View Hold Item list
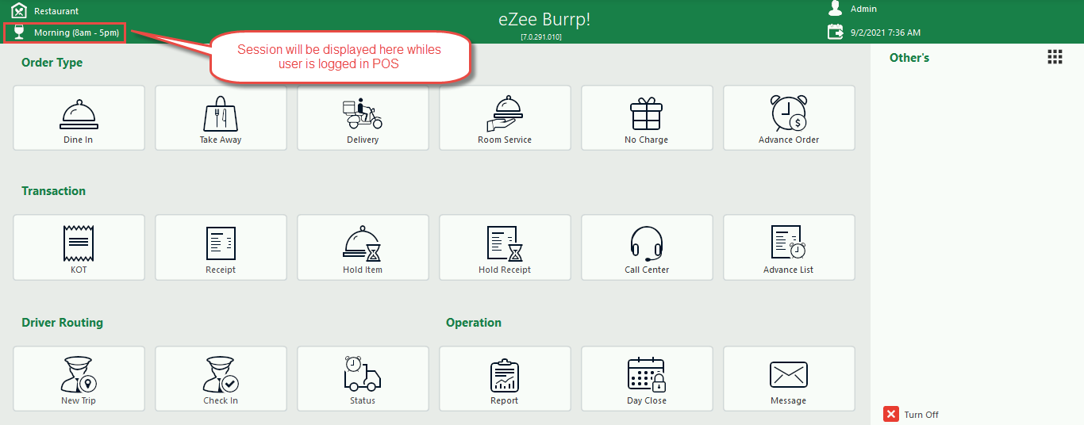The image size is (1084, 425). (x=363, y=247)
